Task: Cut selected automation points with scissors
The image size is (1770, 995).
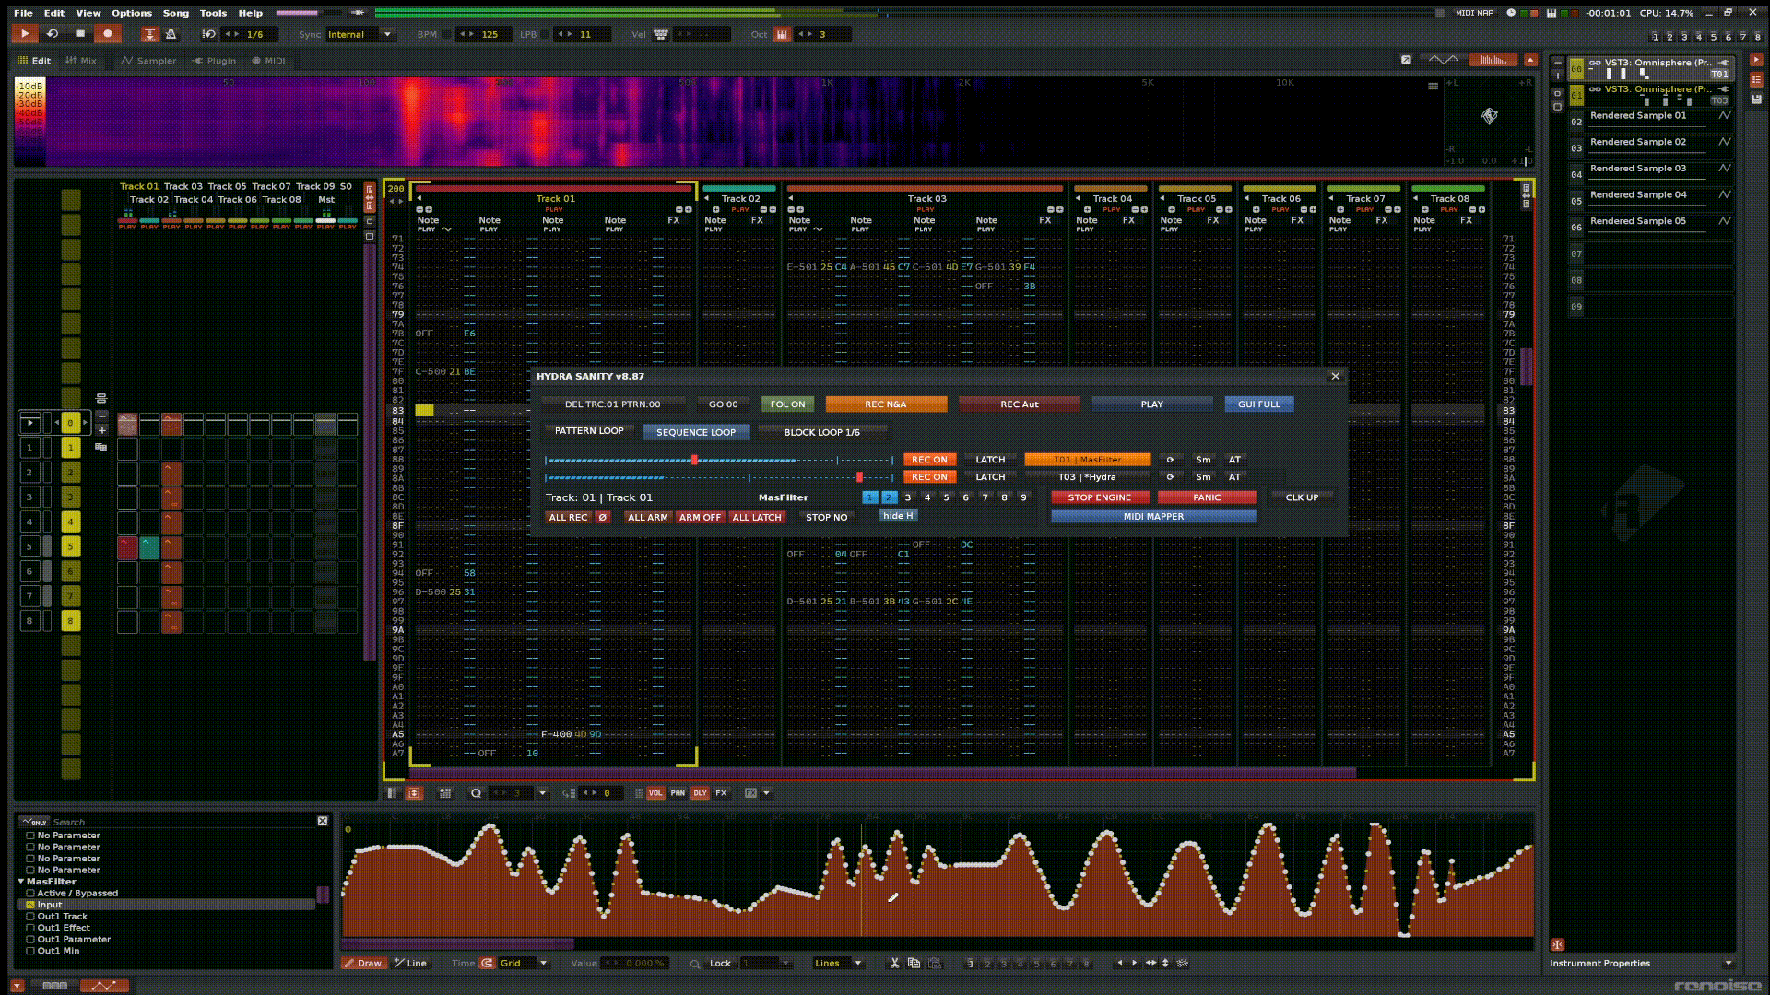Action: (x=894, y=963)
